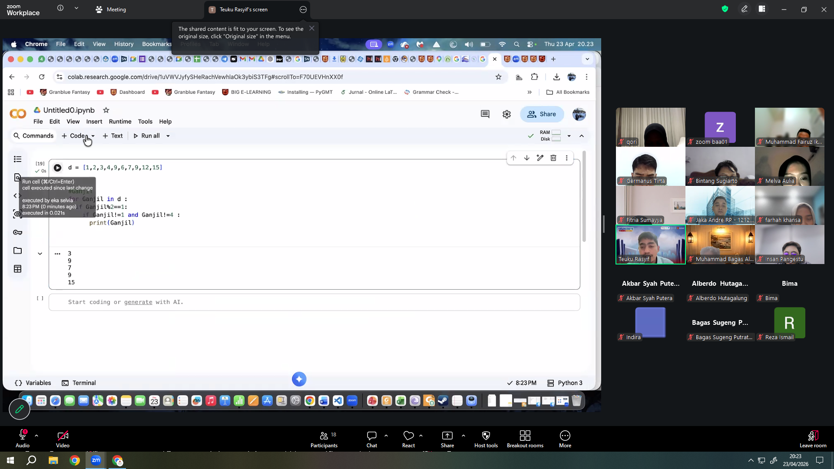Click the Gemini sparkle button

coord(299,379)
